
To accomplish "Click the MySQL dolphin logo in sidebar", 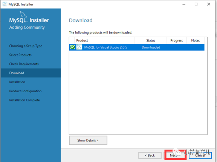I will pyautogui.click(x=23, y=14).
